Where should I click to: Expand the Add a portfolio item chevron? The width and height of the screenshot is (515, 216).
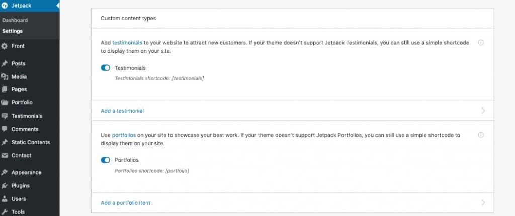[483, 203]
